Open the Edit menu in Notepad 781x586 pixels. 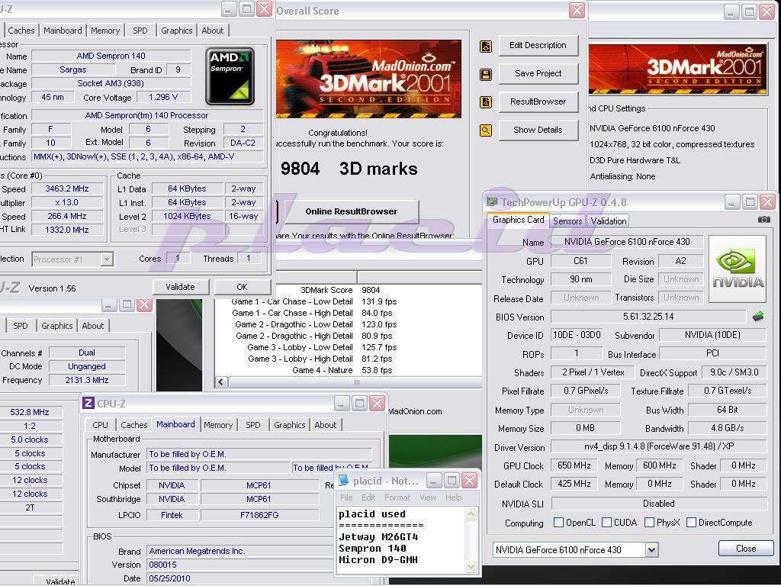pyautogui.click(x=368, y=497)
